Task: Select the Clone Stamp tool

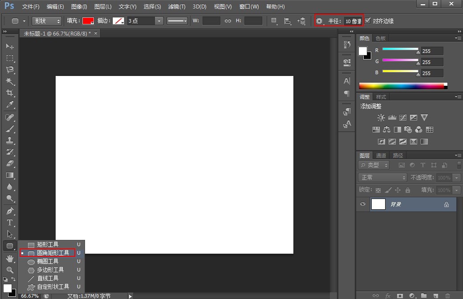Action: click(9, 140)
